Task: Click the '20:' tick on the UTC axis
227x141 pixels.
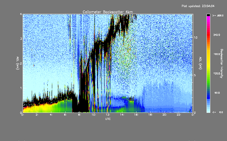Action: (x=165, y=115)
